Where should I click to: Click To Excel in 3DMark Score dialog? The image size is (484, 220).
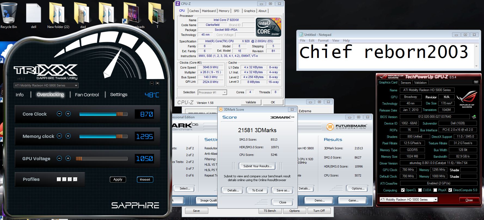coord(258,190)
